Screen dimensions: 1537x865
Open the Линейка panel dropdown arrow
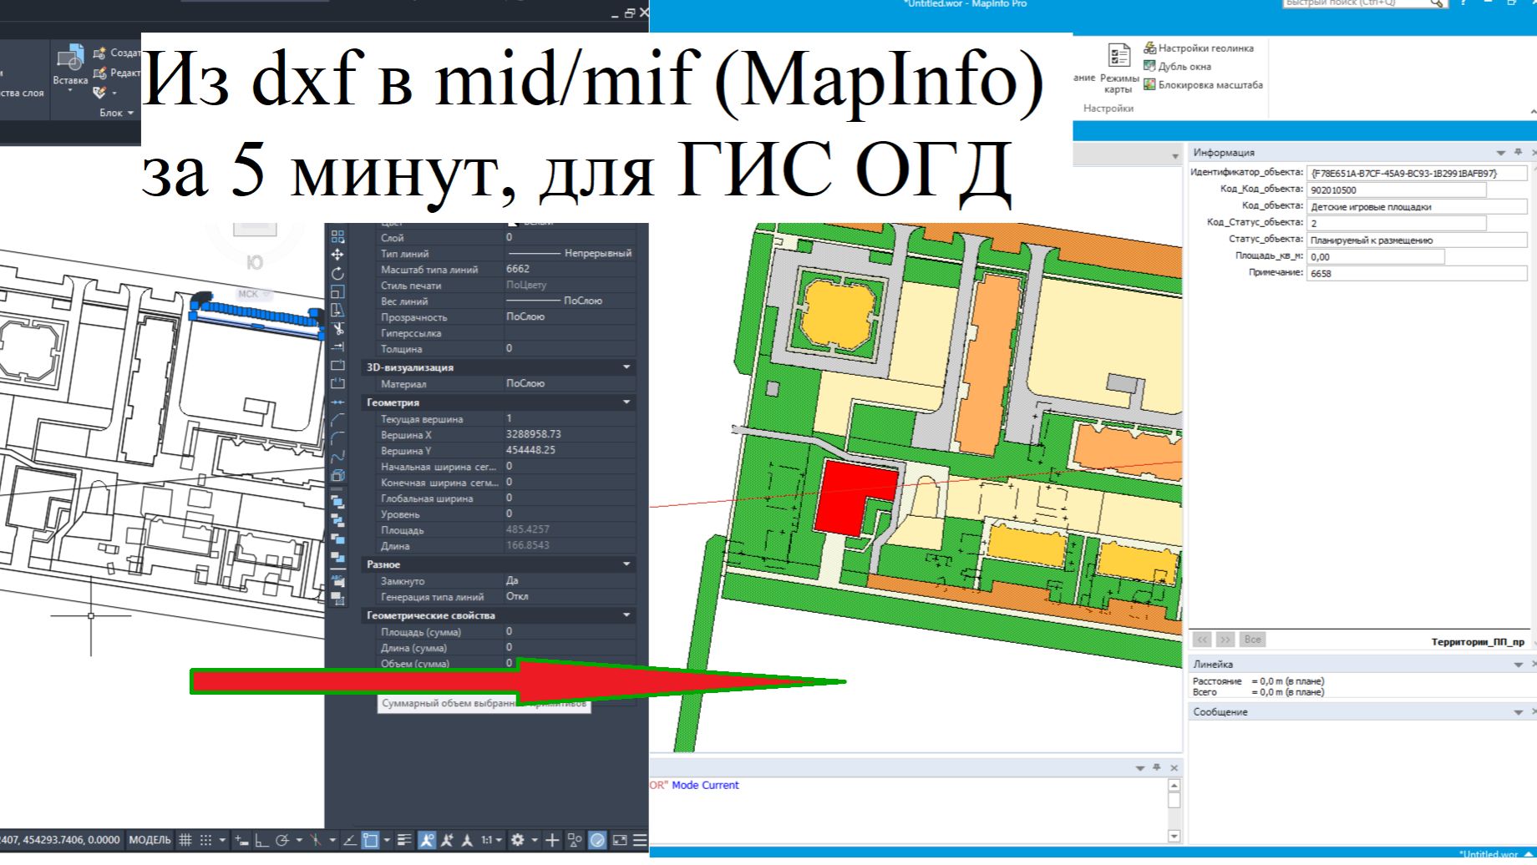click(1519, 665)
